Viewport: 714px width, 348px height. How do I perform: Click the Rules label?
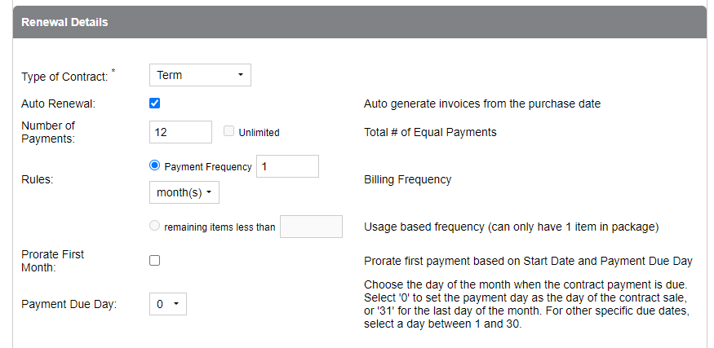tap(38, 179)
